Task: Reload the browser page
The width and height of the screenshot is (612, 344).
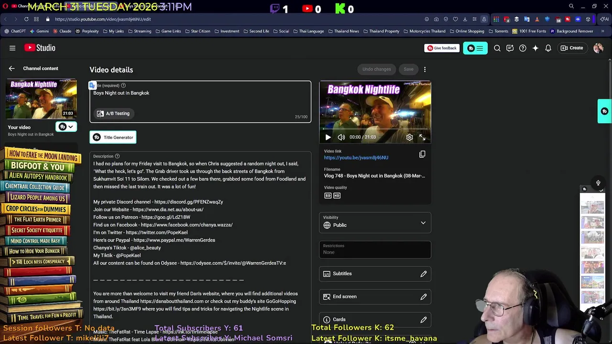Action: 26,19
